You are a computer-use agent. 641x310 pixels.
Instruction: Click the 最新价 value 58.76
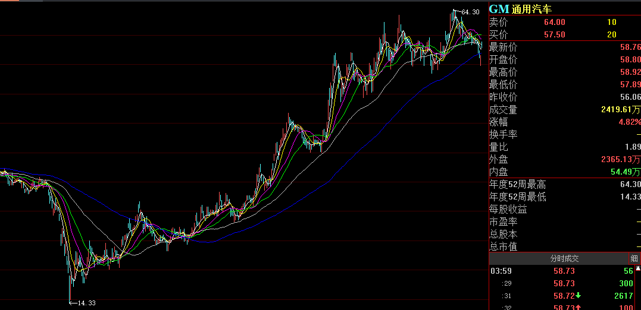[630, 48]
